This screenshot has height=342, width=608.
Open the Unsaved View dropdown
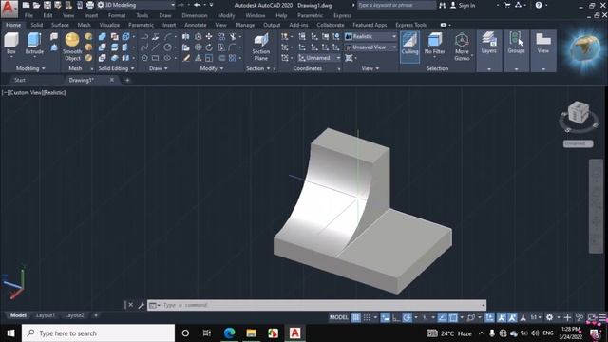[370, 47]
